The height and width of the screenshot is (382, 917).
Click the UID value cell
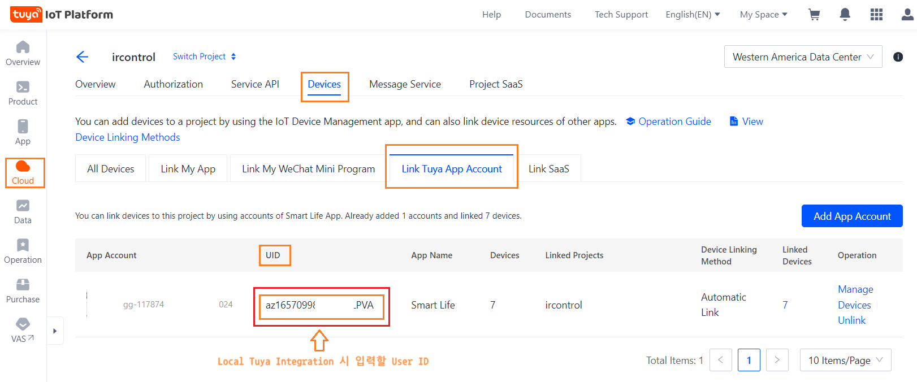[321, 305]
